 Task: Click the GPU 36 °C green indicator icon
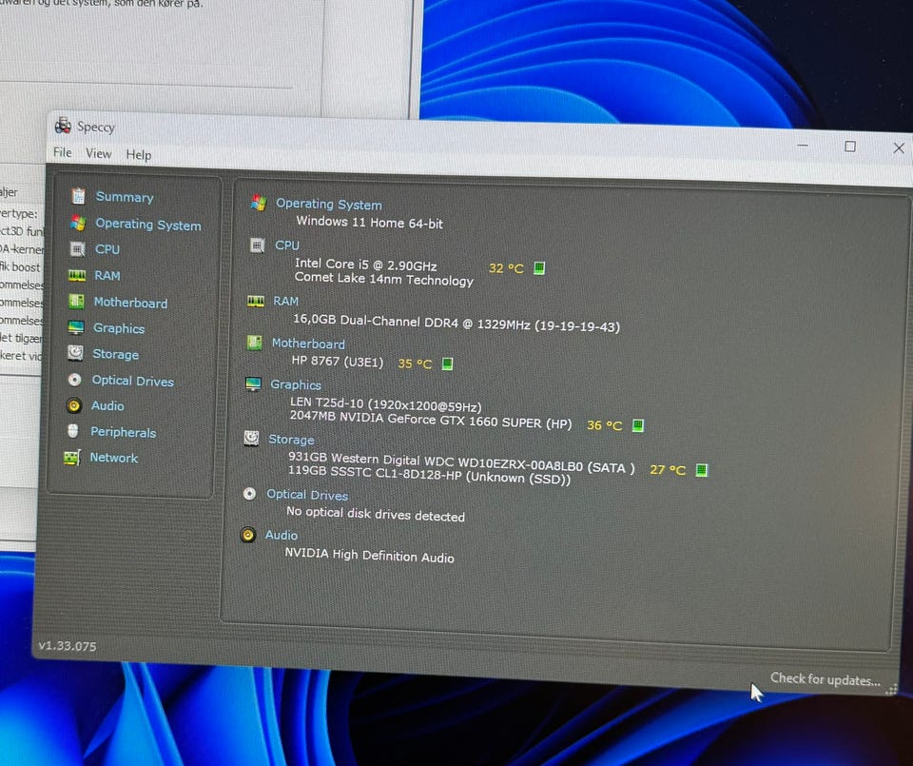click(x=638, y=425)
